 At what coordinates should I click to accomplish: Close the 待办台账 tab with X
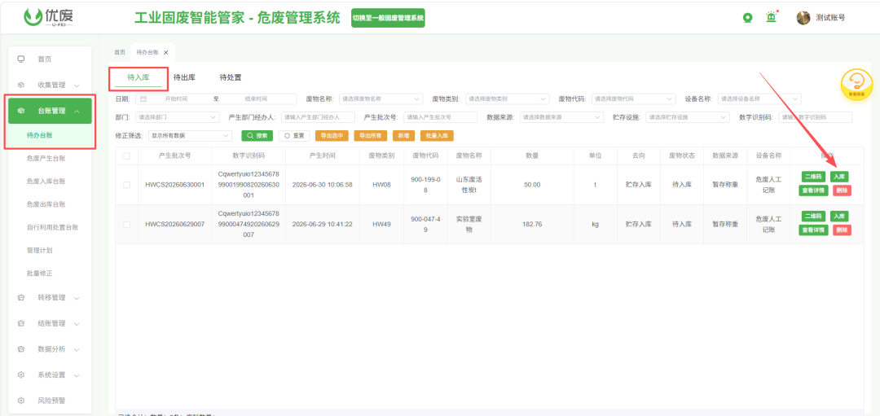165,52
